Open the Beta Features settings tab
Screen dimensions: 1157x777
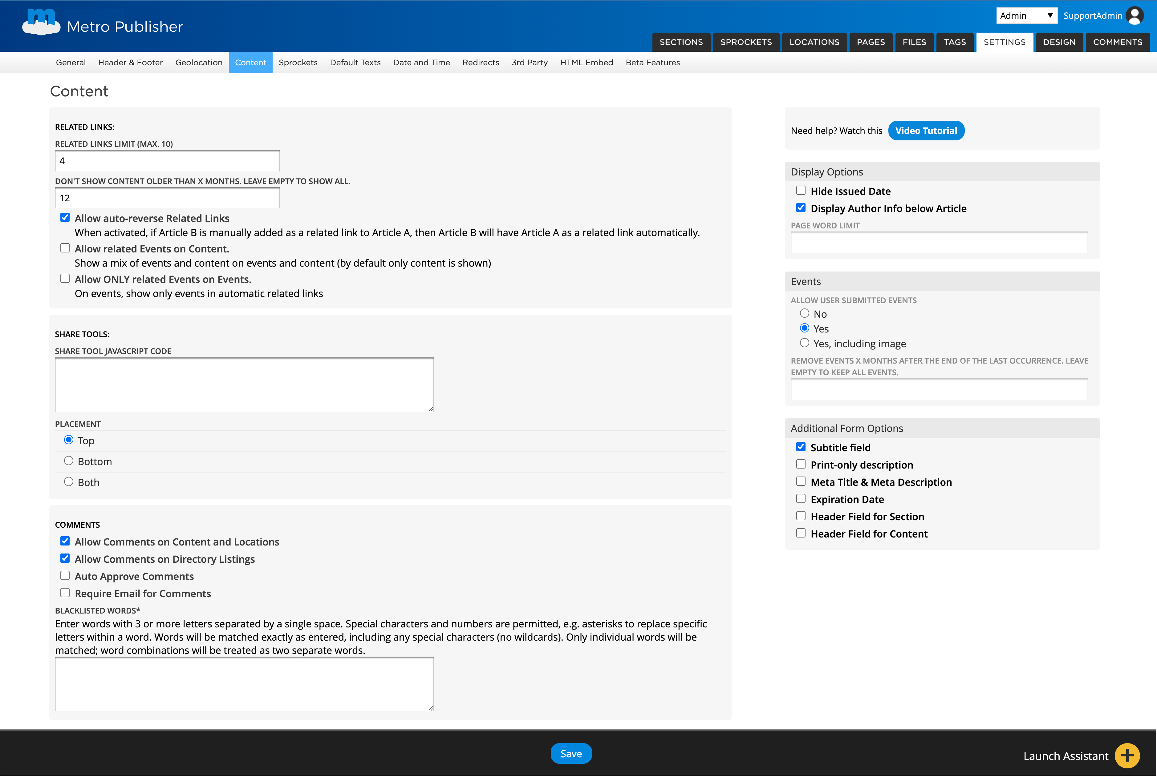(652, 62)
